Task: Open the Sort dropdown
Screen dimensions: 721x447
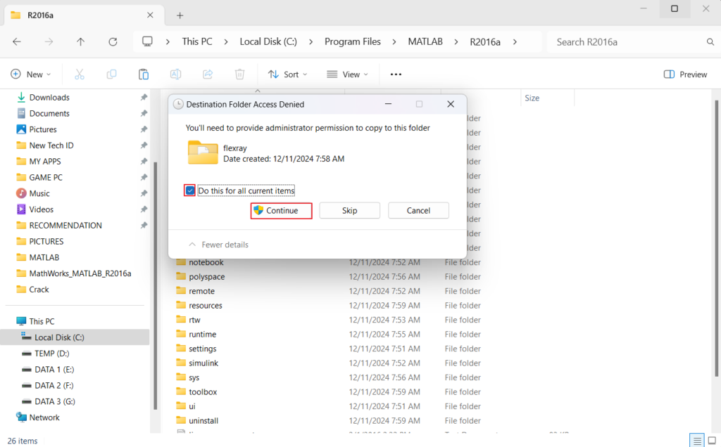Action: pos(287,74)
